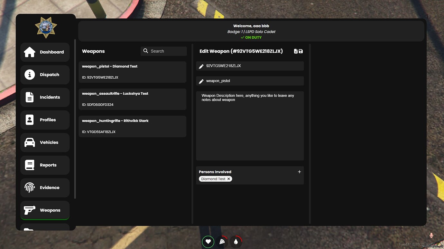This screenshot has height=249, width=444.
Task: Click the Profiles person icon
Action: pos(29,120)
